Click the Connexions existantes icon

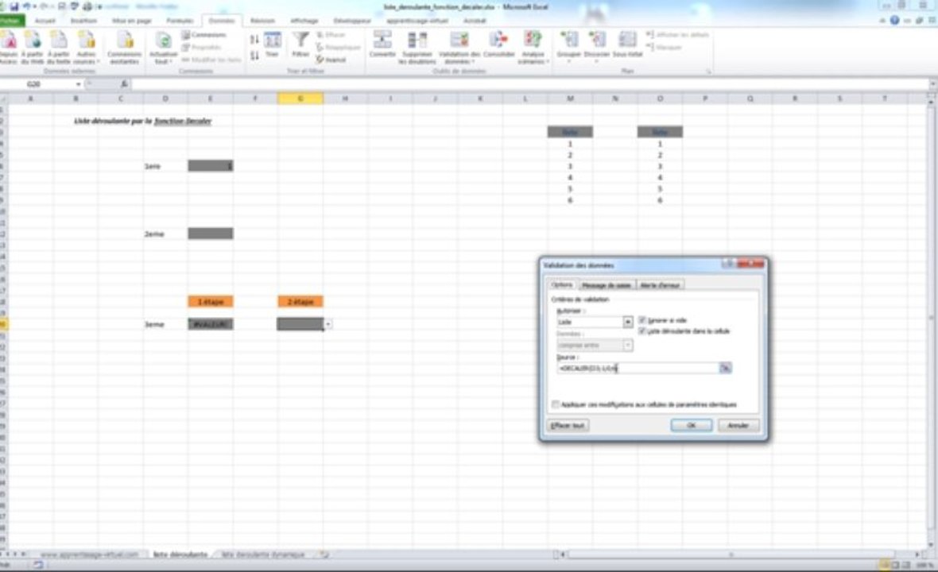pos(125,47)
